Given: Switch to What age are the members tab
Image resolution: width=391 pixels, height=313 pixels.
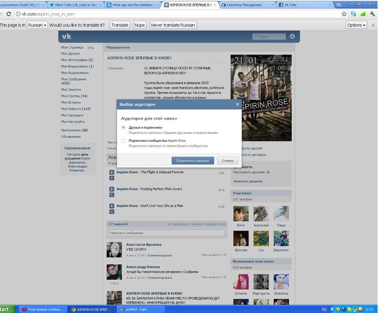Looking at the screenshot, I should 133,5.
